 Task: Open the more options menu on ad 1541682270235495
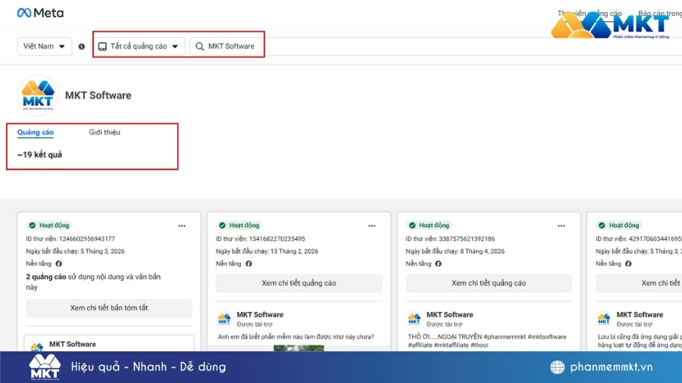coord(372,226)
